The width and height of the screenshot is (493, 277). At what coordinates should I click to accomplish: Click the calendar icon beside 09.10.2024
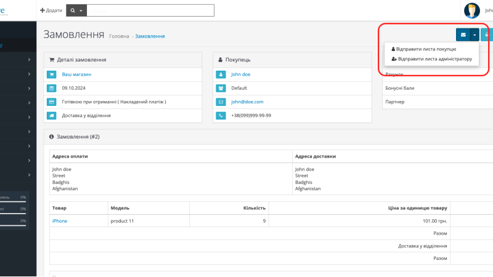(x=52, y=88)
